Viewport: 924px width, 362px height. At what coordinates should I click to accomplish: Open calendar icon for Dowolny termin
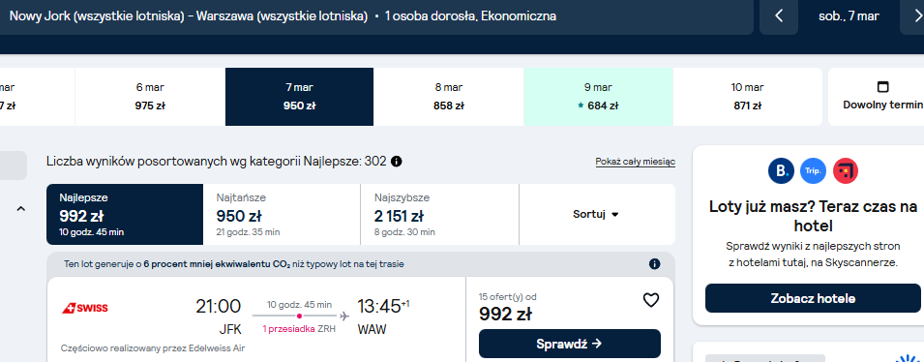tap(882, 87)
